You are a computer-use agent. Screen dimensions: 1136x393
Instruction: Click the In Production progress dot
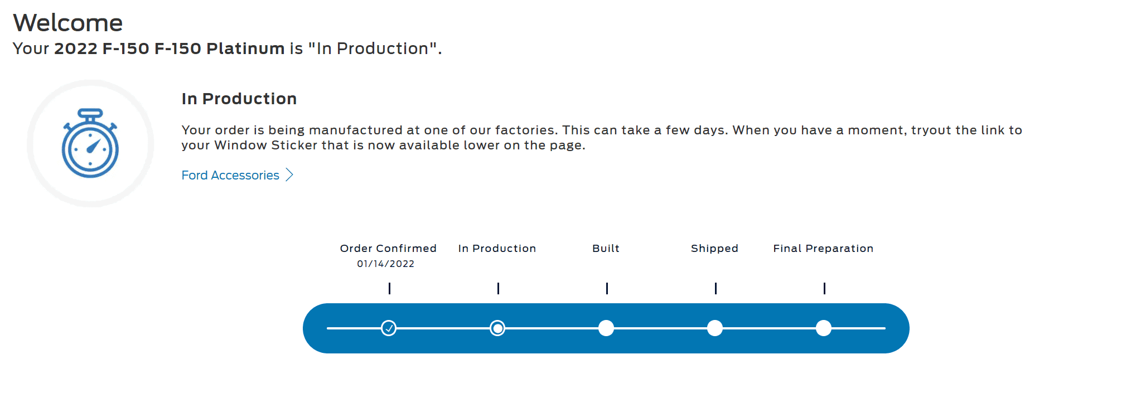click(497, 328)
